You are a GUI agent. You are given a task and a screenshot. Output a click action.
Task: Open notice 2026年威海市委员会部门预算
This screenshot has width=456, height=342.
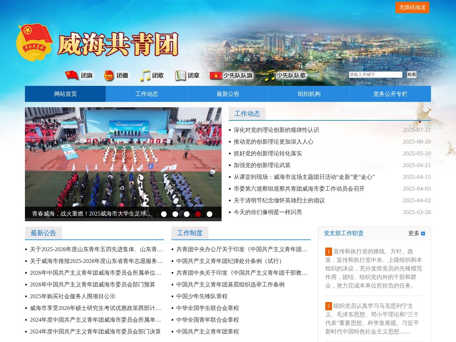click(93, 285)
